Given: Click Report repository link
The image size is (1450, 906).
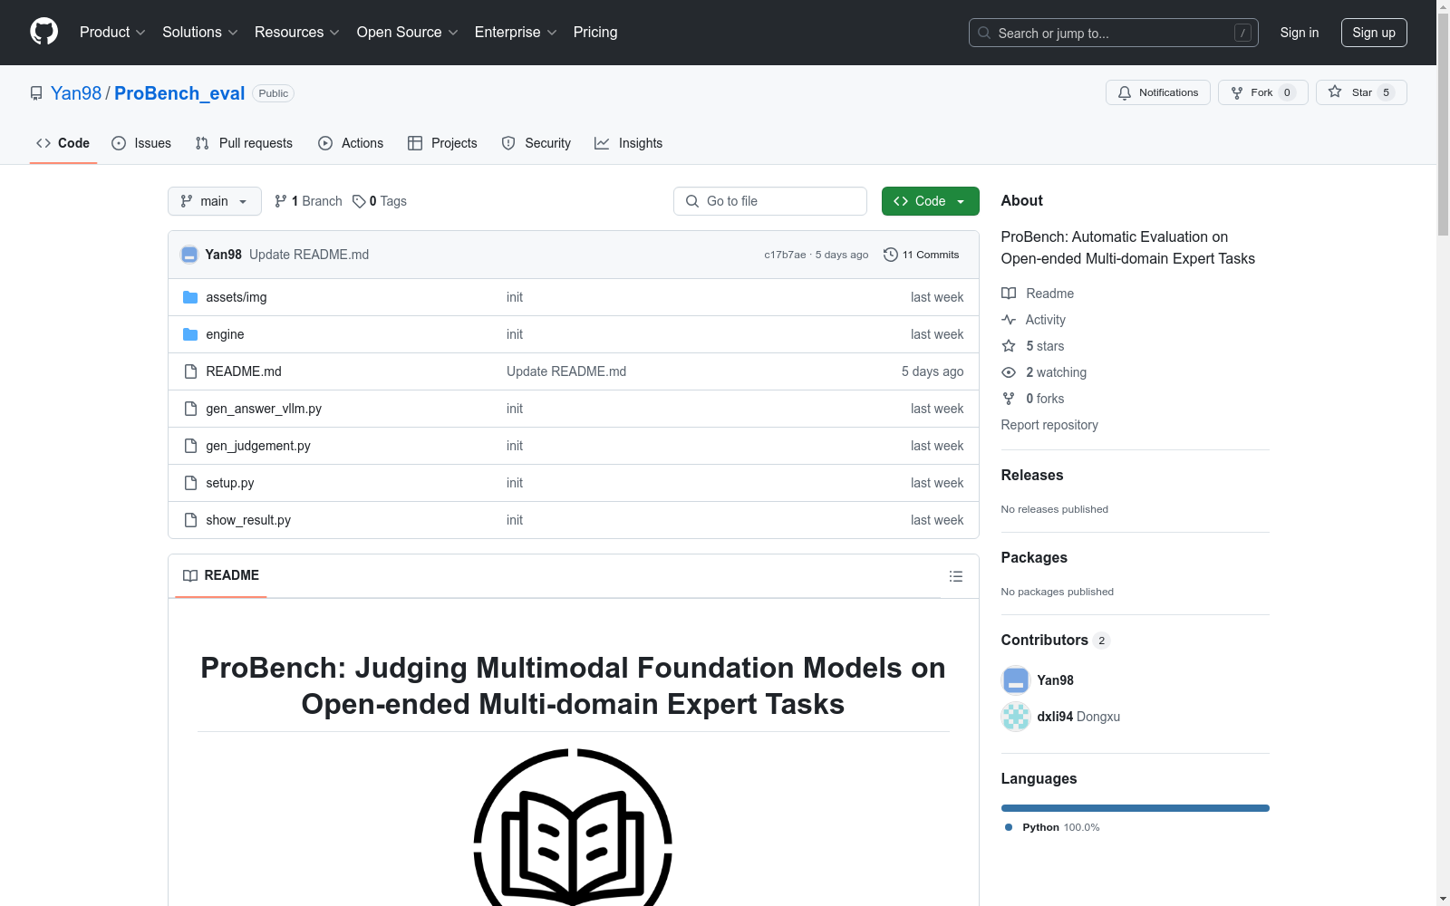Looking at the screenshot, I should (1049, 425).
